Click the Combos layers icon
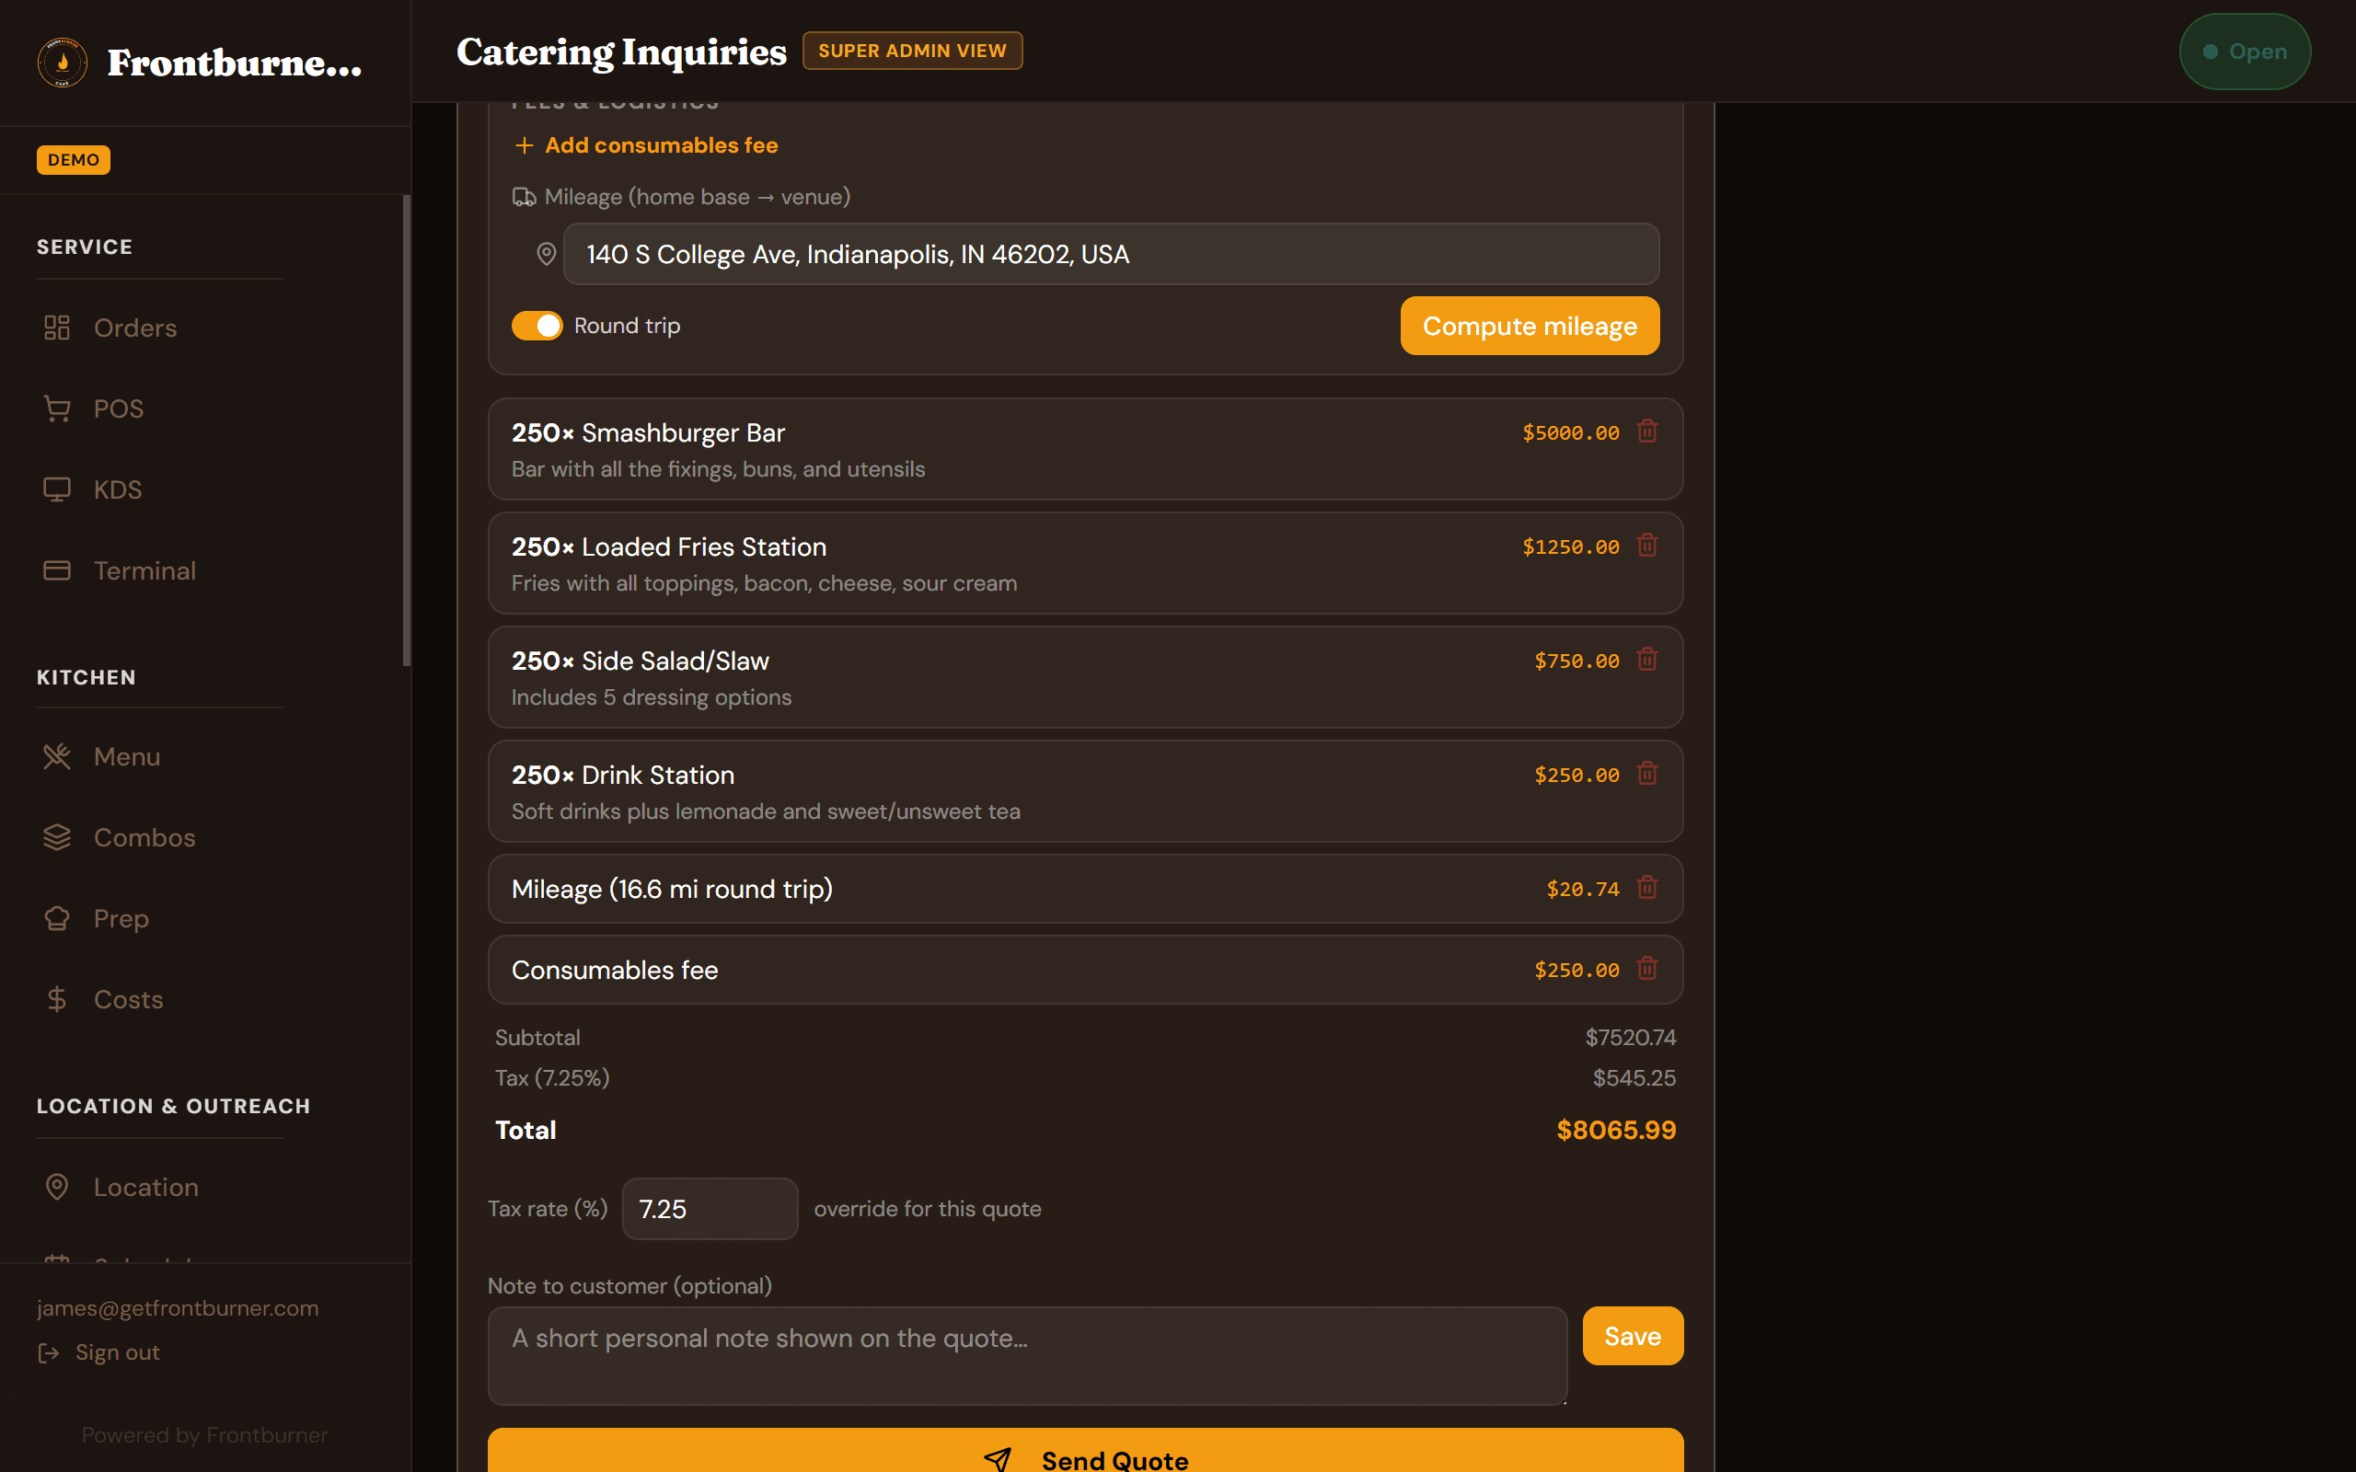 pyautogui.click(x=56, y=837)
